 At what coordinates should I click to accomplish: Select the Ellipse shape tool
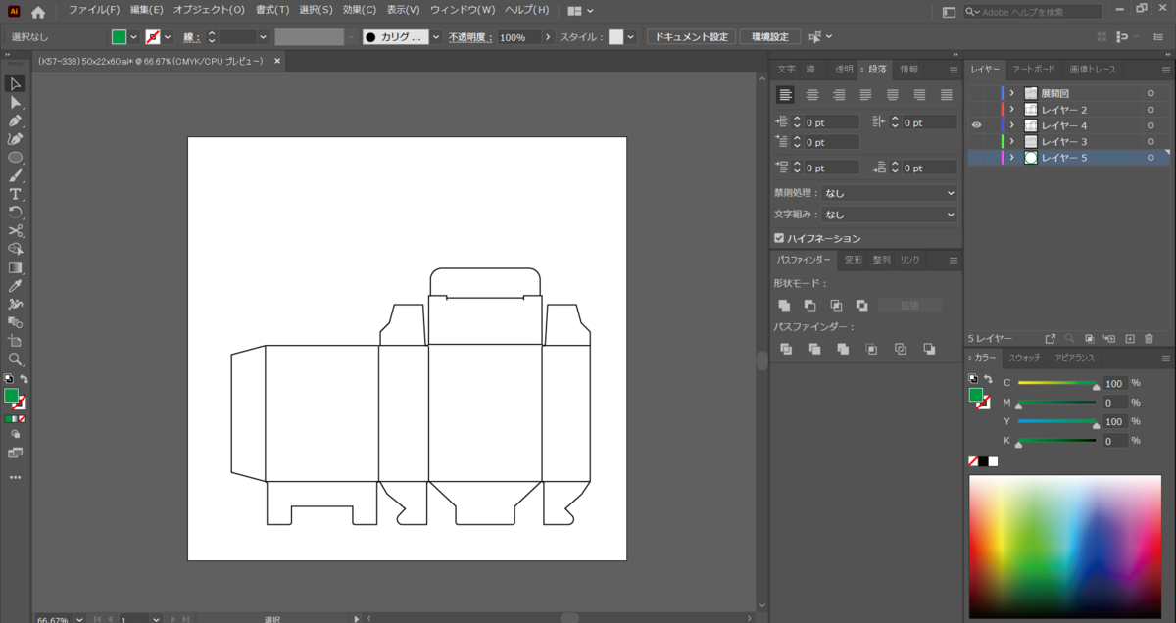coord(16,158)
